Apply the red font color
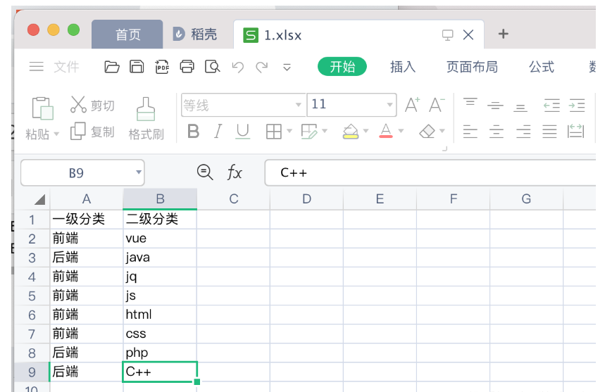This screenshot has height=392, width=605. (x=386, y=132)
